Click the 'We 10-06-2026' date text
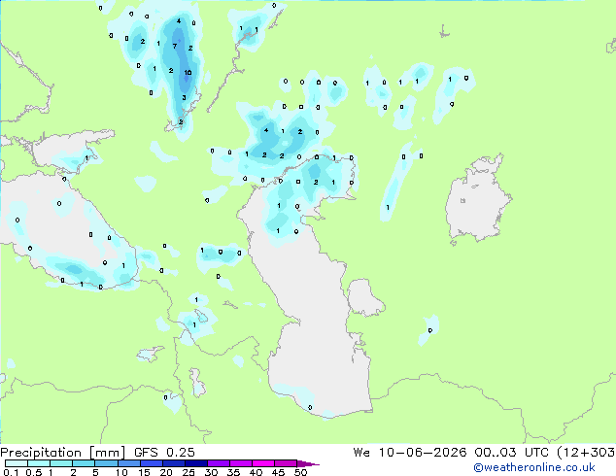Screen dimensions: 616x476 coord(410,453)
